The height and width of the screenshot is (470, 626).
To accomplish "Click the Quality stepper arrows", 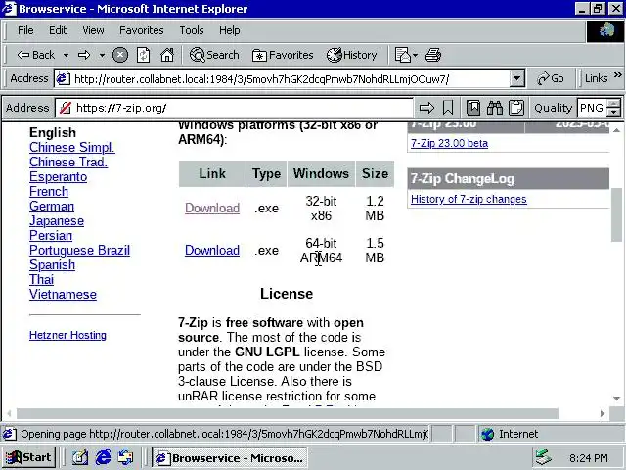I will click(613, 108).
